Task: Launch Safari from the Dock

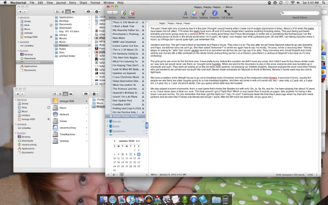Action: pos(112,200)
